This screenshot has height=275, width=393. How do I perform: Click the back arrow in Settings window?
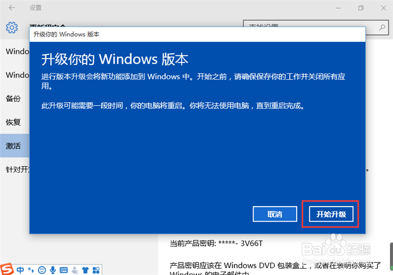point(12,8)
